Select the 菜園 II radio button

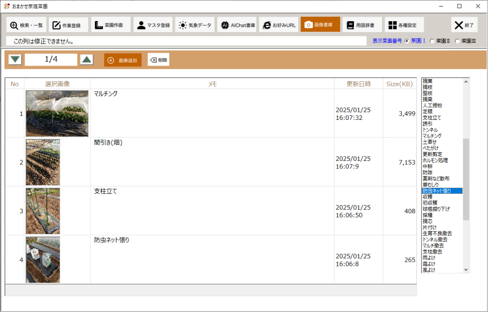click(x=432, y=41)
